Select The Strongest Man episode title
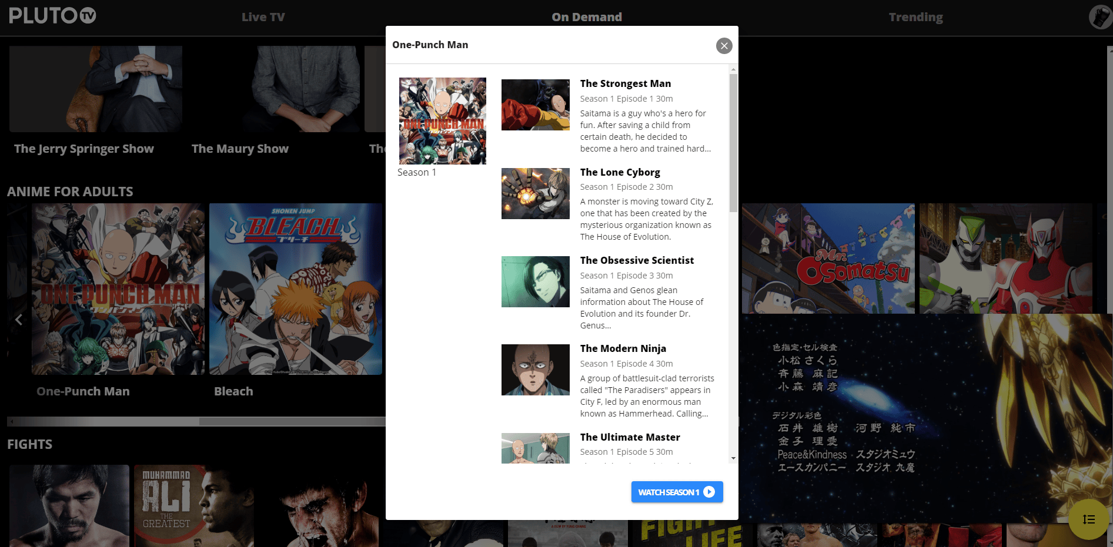 626,83
